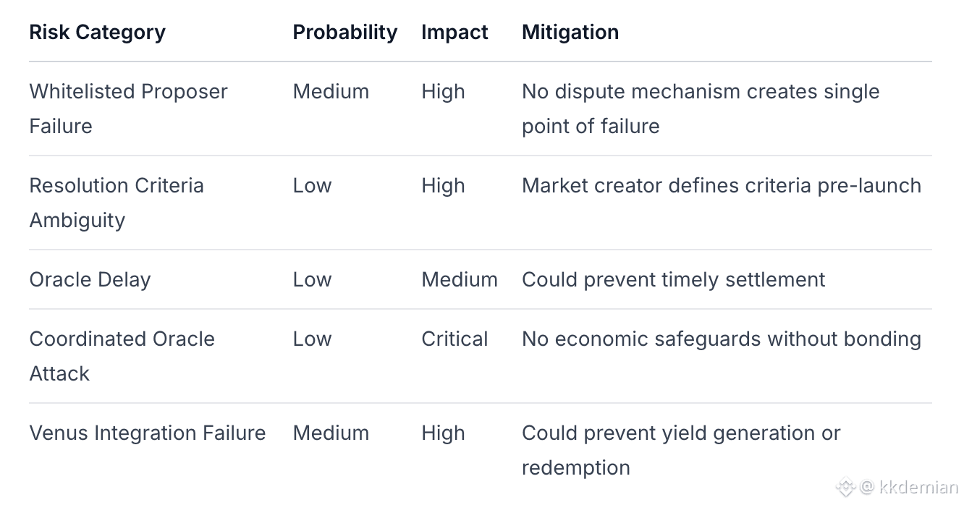The height and width of the screenshot is (505, 964).
Task: Click the Mitigation column header
Action: click(570, 33)
